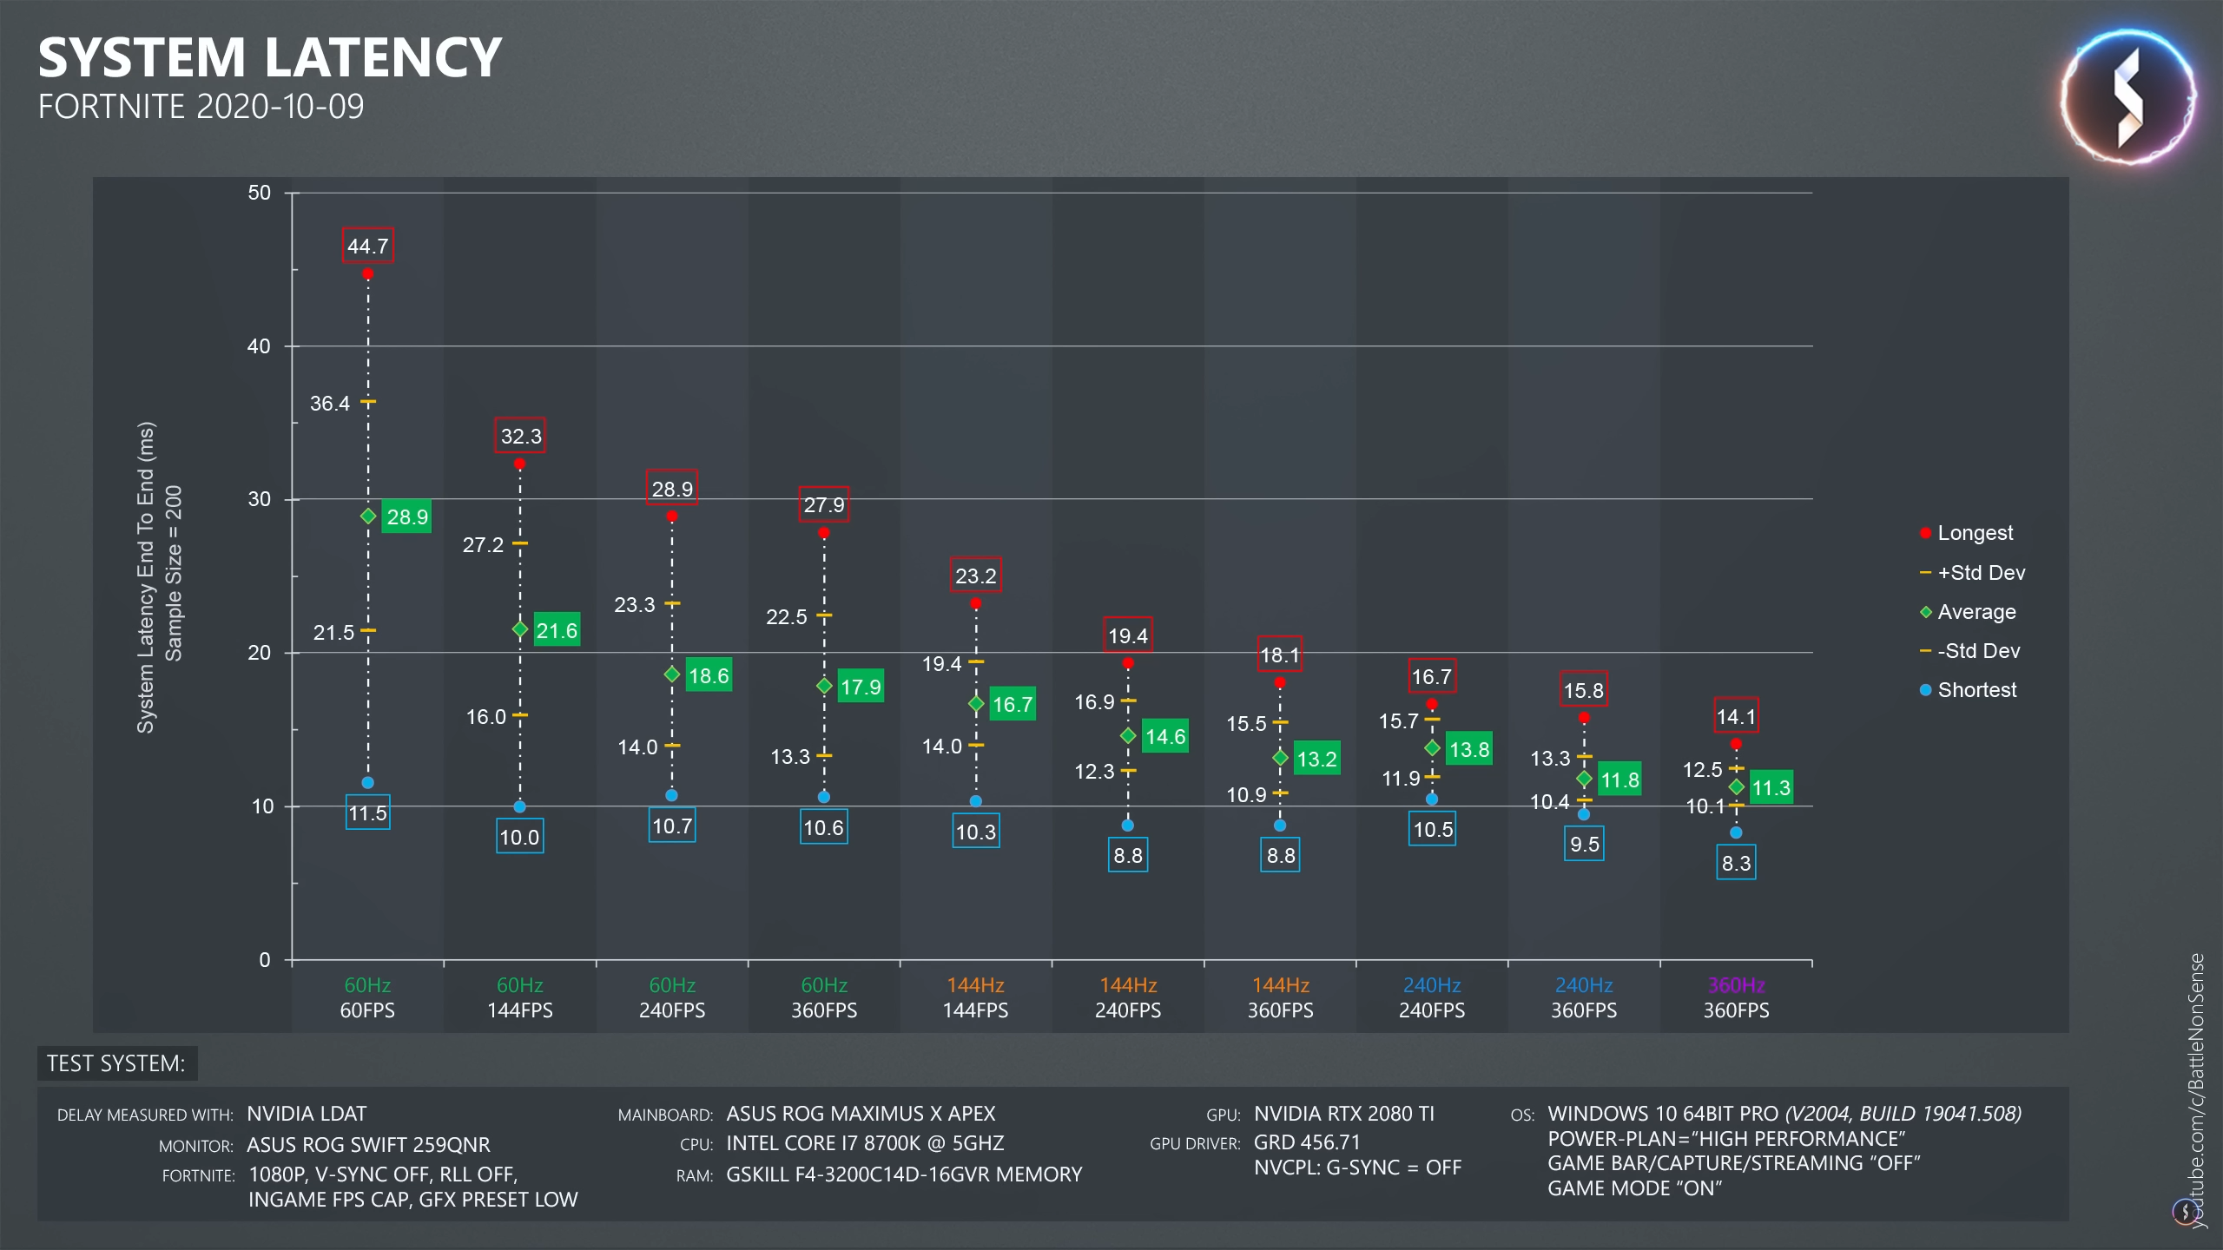This screenshot has width=2223, height=1250.
Task: Click the 240Hz 360FPS axis label
Action: coord(1584,997)
